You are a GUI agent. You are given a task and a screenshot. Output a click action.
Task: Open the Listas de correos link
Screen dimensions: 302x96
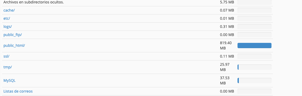click(18, 91)
